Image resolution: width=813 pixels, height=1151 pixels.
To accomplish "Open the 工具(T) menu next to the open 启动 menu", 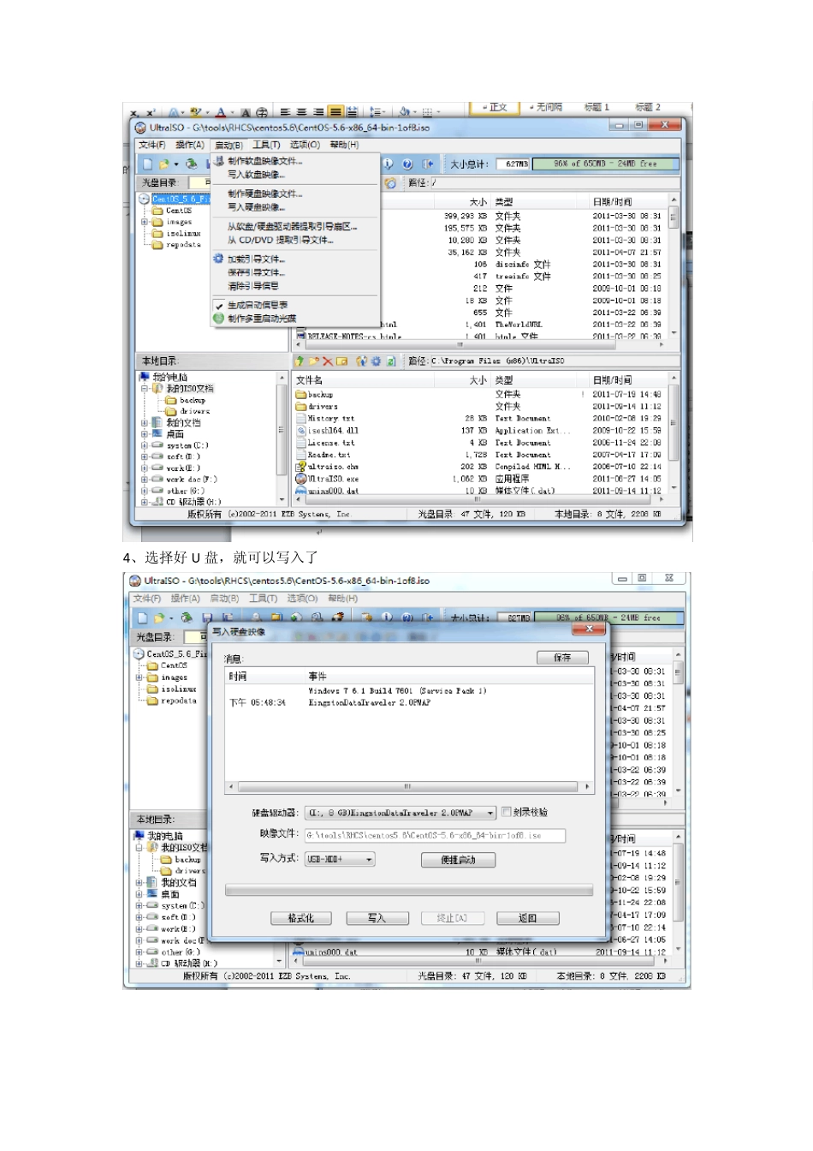I will 266,145.
